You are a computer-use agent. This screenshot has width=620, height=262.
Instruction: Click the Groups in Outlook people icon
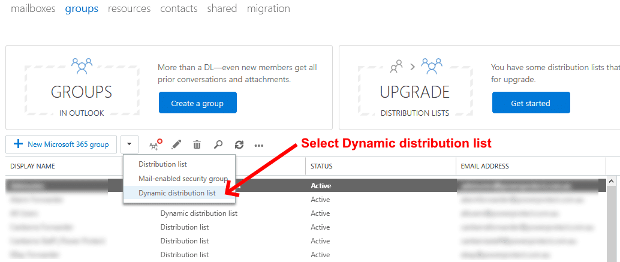82,64
